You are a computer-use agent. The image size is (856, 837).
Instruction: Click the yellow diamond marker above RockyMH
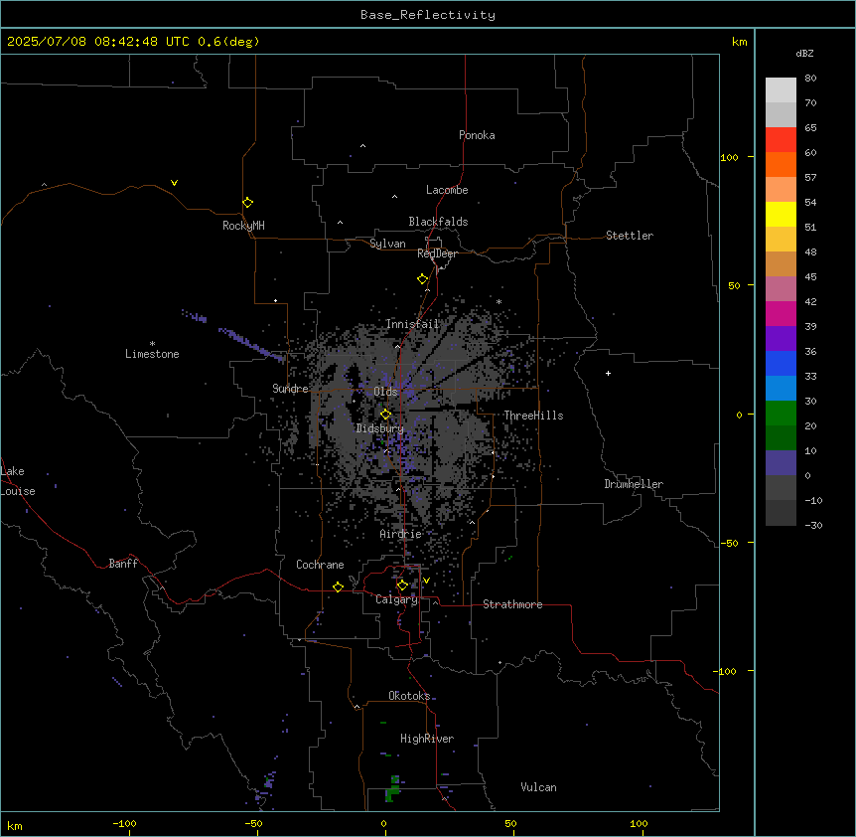(247, 203)
